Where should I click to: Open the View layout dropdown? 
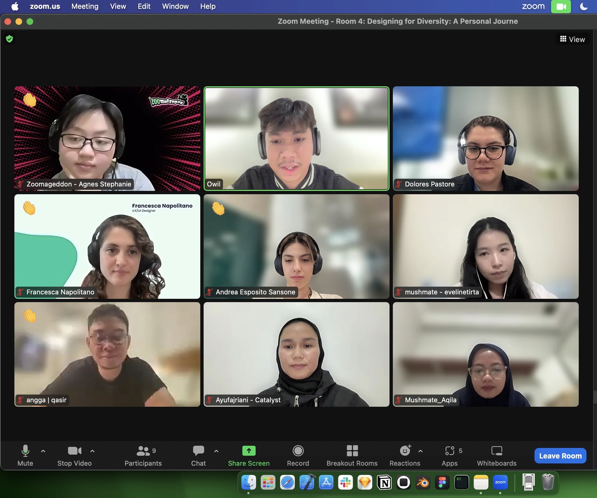(x=572, y=39)
